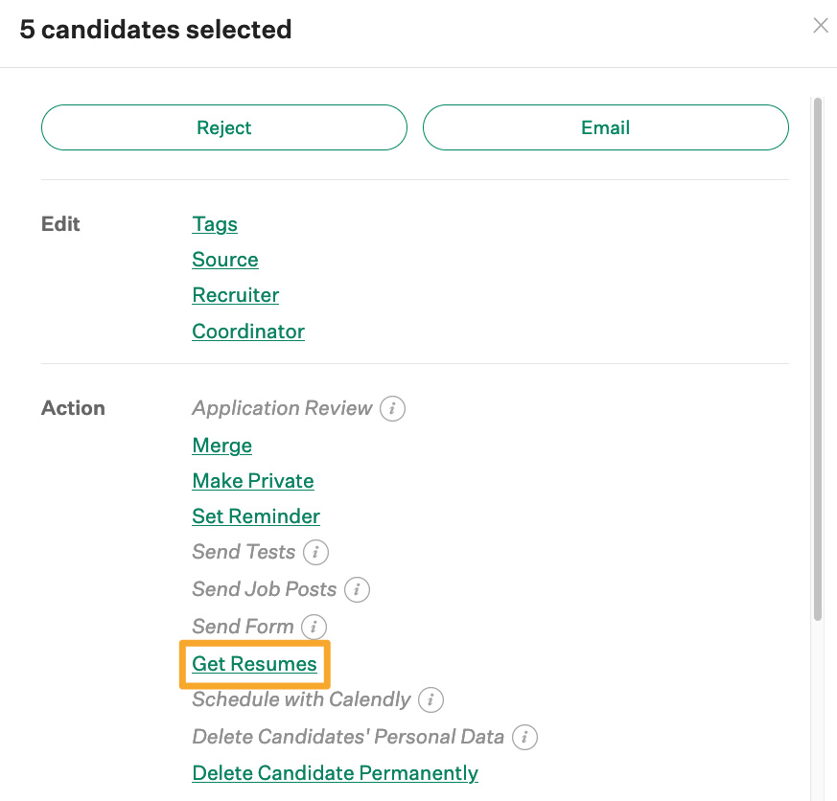The height and width of the screenshot is (801, 837).
Task: Open the Tags editor link
Action: coord(214,224)
